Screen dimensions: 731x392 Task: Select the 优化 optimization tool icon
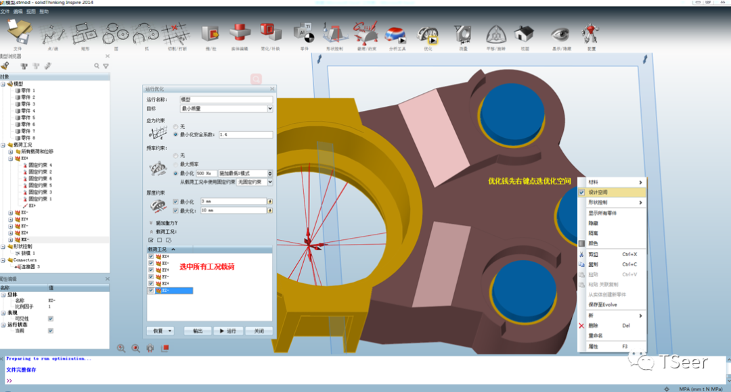coord(426,32)
